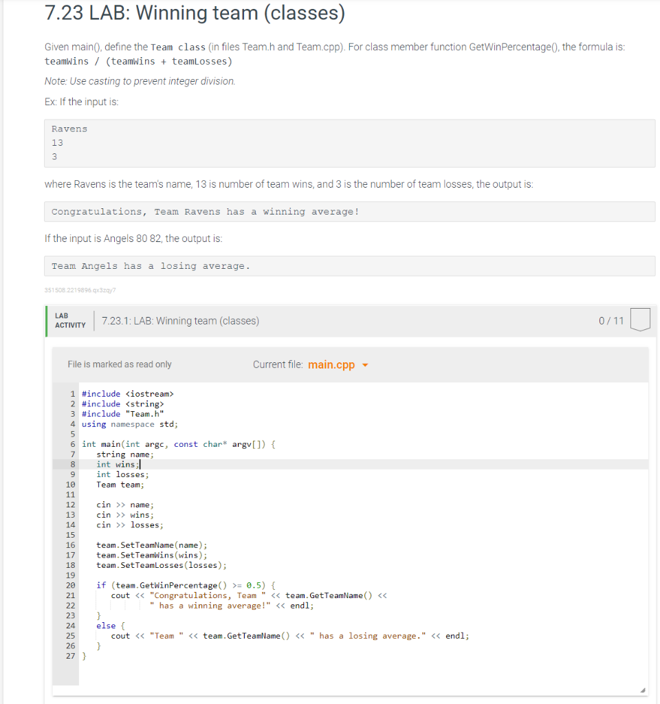Click the 0/11 activity score
660x704 pixels.
pyautogui.click(x=611, y=320)
